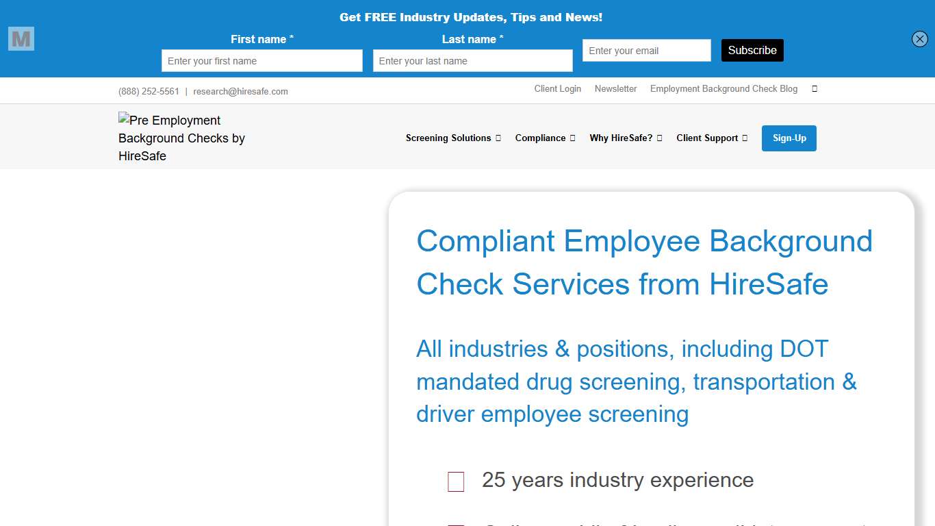
Task: Click the square icon beside 25 years experience
Action: coord(455,481)
